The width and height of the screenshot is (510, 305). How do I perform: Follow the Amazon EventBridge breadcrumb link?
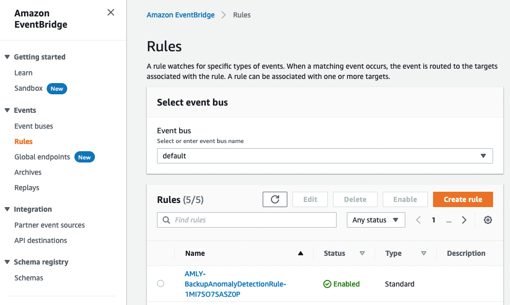pyautogui.click(x=181, y=15)
